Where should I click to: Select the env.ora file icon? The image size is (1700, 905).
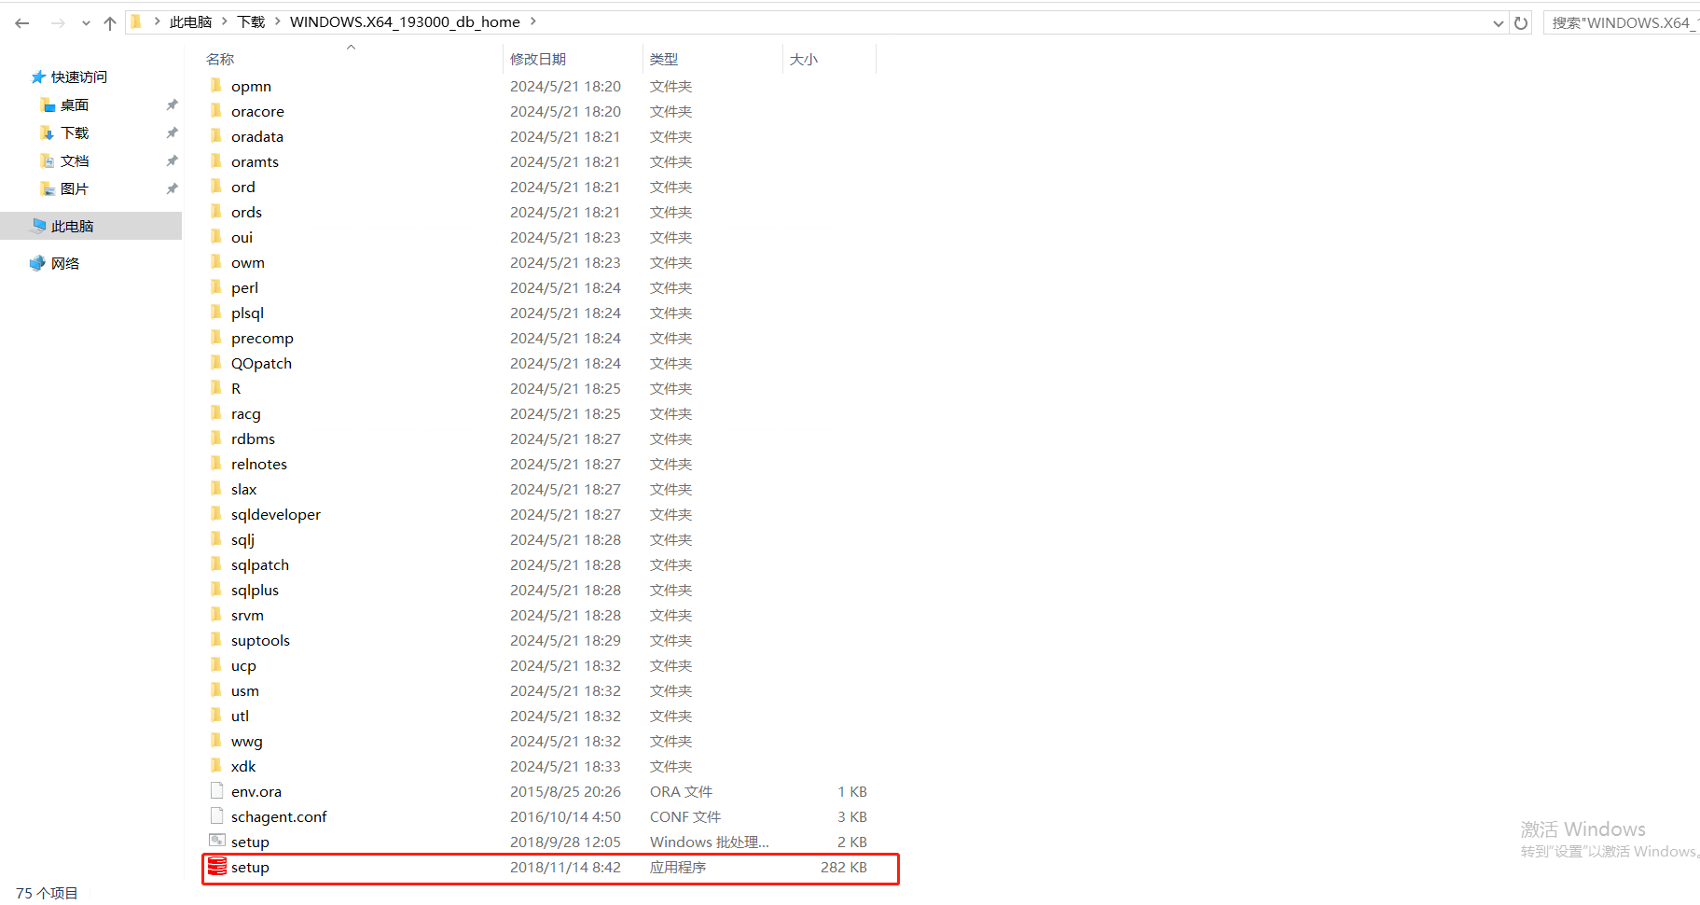coord(217,790)
